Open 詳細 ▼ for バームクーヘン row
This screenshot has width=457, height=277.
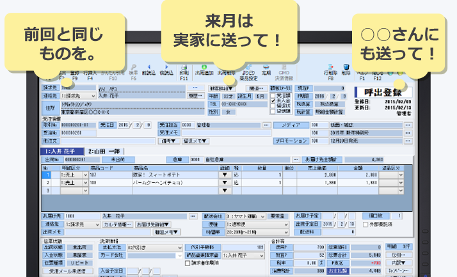tap(225, 183)
